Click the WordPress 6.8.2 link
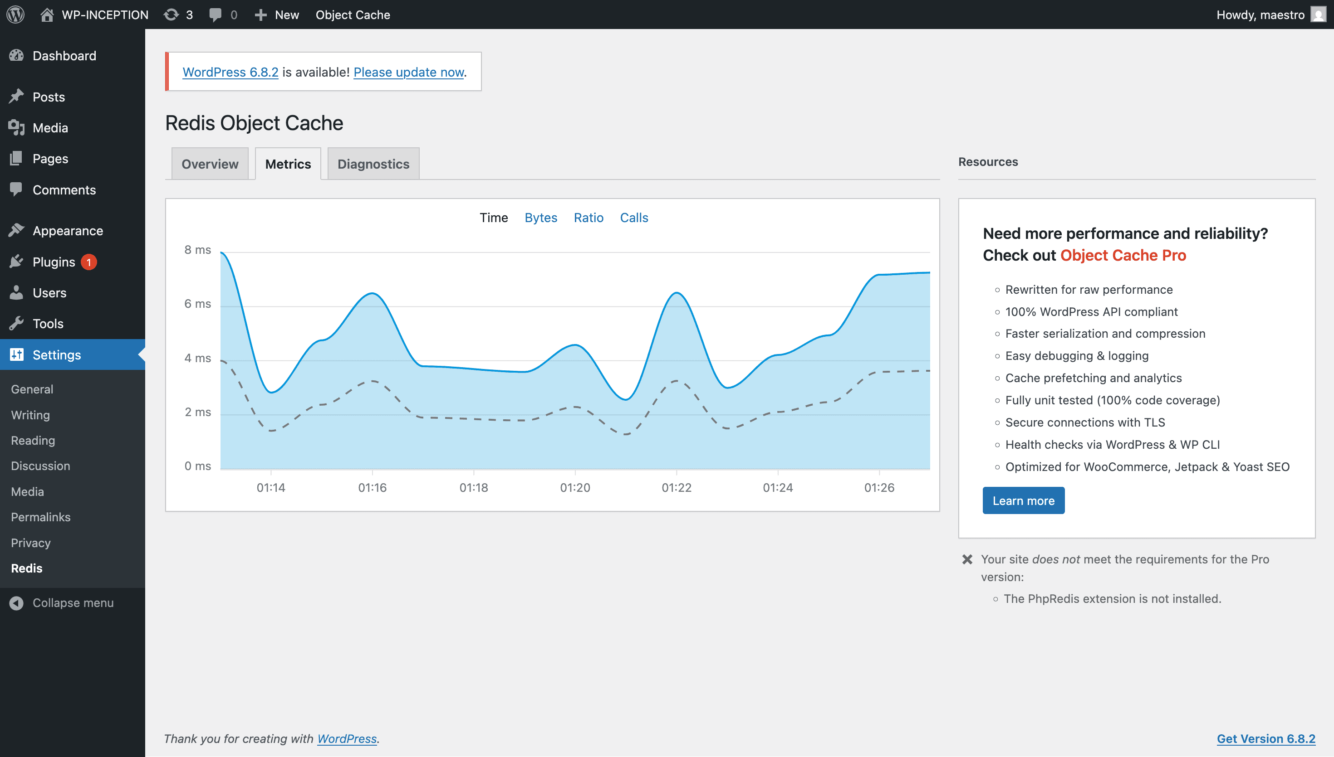The image size is (1334, 757). pyautogui.click(x=231, y=72)
